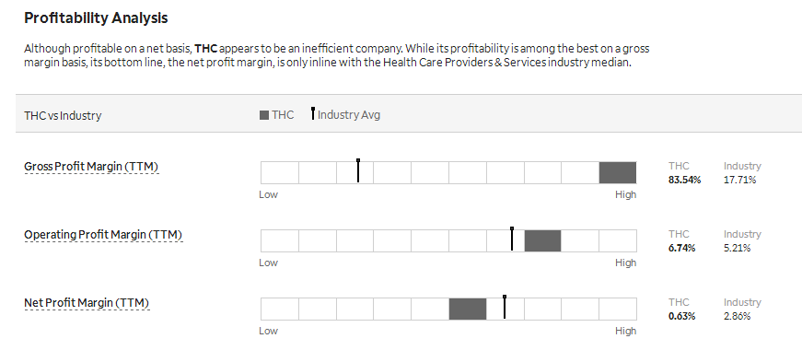Screen dimensions: 802x362
Task: Click the THC legend gray square icon
Action: (x=264, y=115)
